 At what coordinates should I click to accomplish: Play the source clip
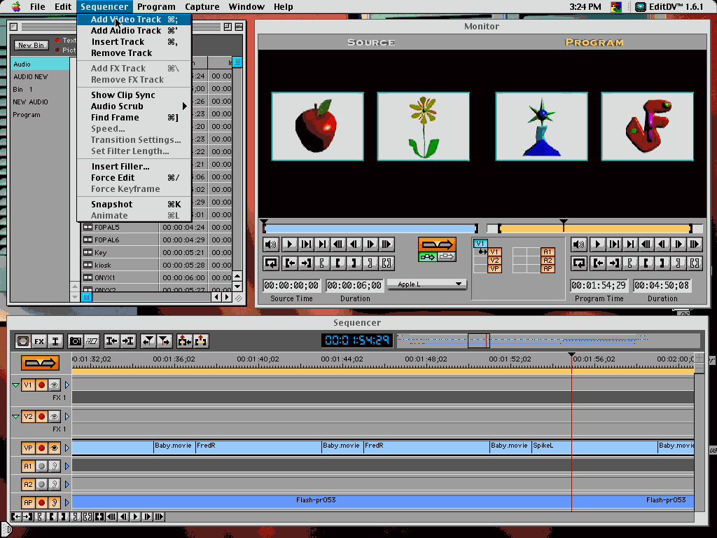tap(289, 244)
